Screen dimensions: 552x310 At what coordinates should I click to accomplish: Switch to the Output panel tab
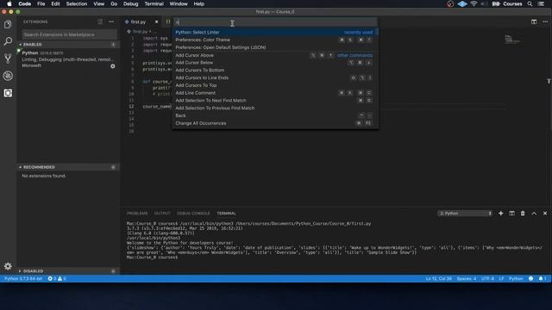(x=162, y=214)
